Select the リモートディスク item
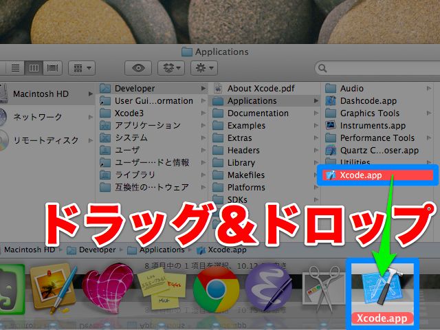 47,140
